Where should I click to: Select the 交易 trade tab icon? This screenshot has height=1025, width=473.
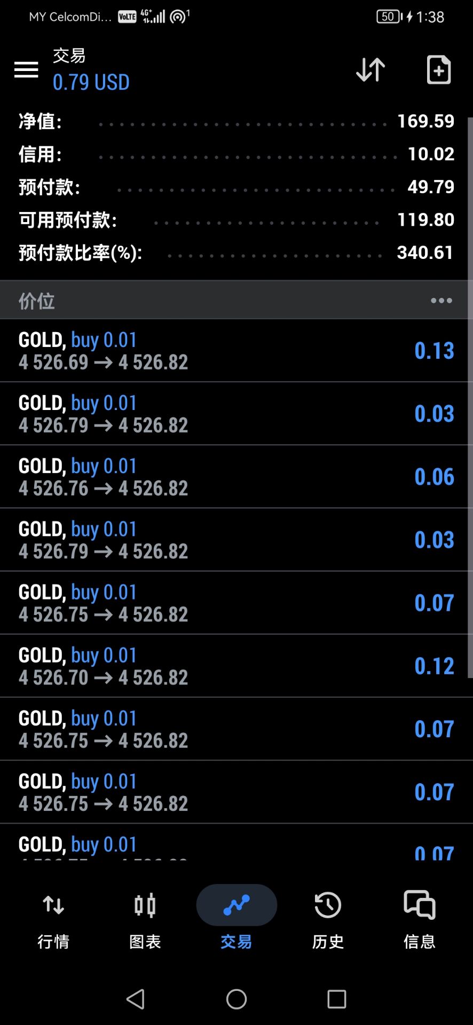coord(237,905)
